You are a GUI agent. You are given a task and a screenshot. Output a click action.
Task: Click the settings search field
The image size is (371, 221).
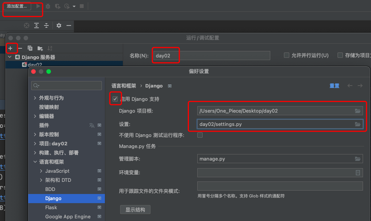[x=68, y=86]
